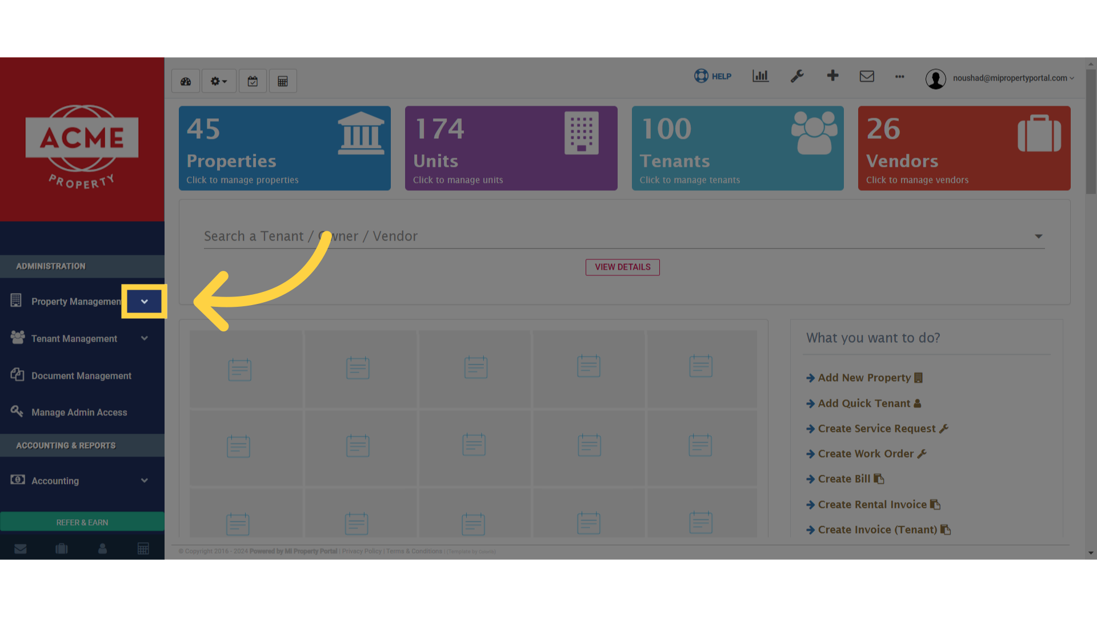
Task: Click the Search a Tenant / Owner / Vendor field
Action: tap(624, 237)
